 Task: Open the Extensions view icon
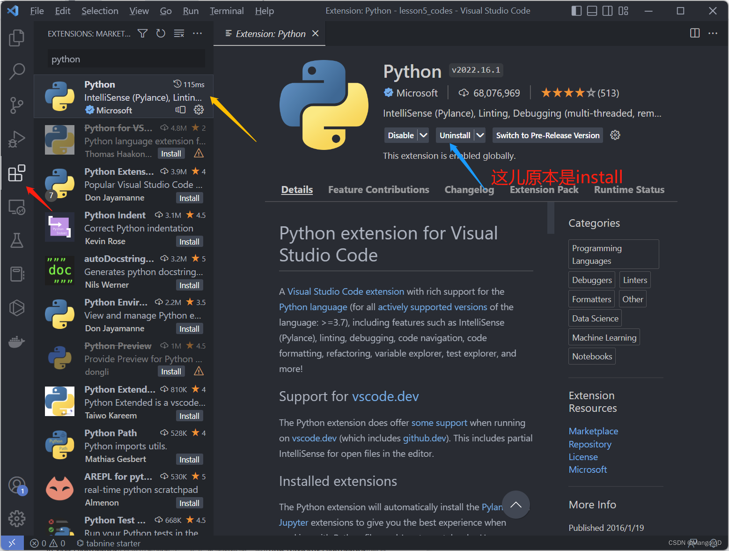click(x=17, y=173)
